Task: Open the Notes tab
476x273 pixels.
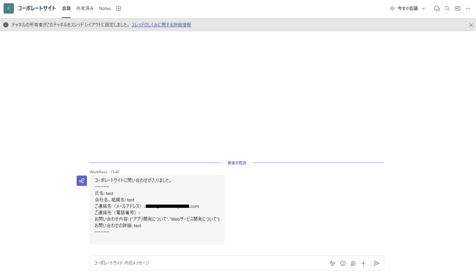Action: pos(105,8)
